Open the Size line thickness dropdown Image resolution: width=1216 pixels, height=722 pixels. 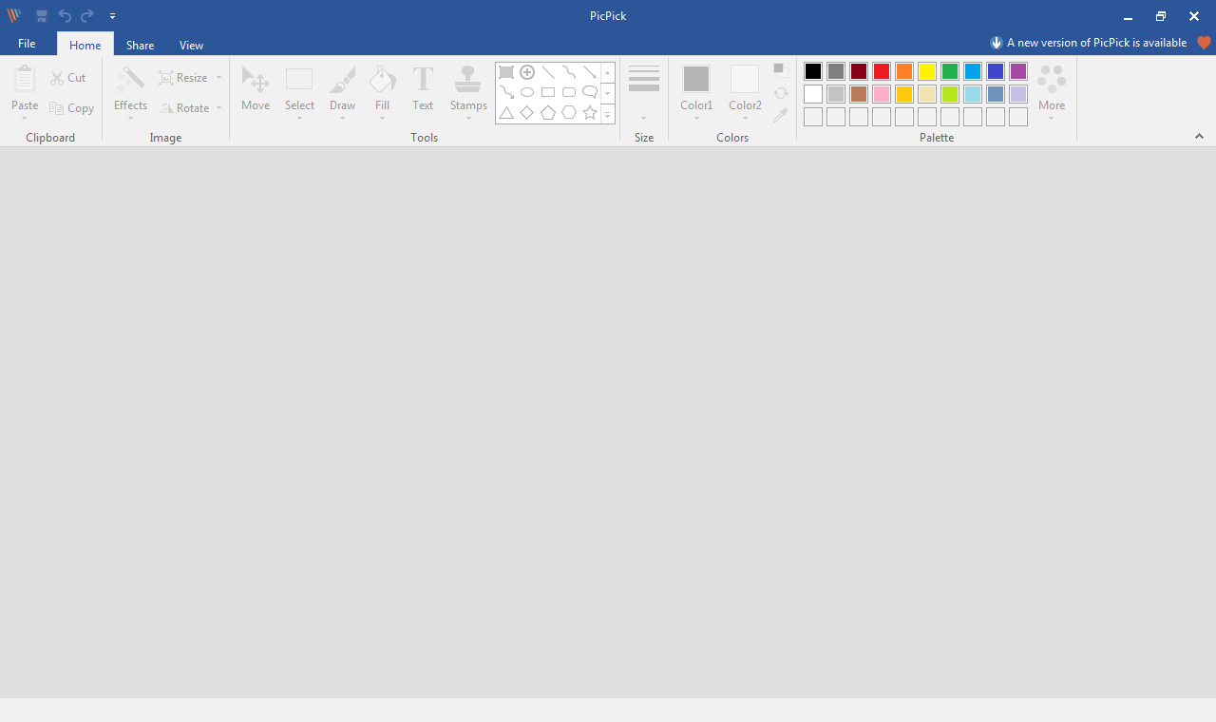[644, 91]
